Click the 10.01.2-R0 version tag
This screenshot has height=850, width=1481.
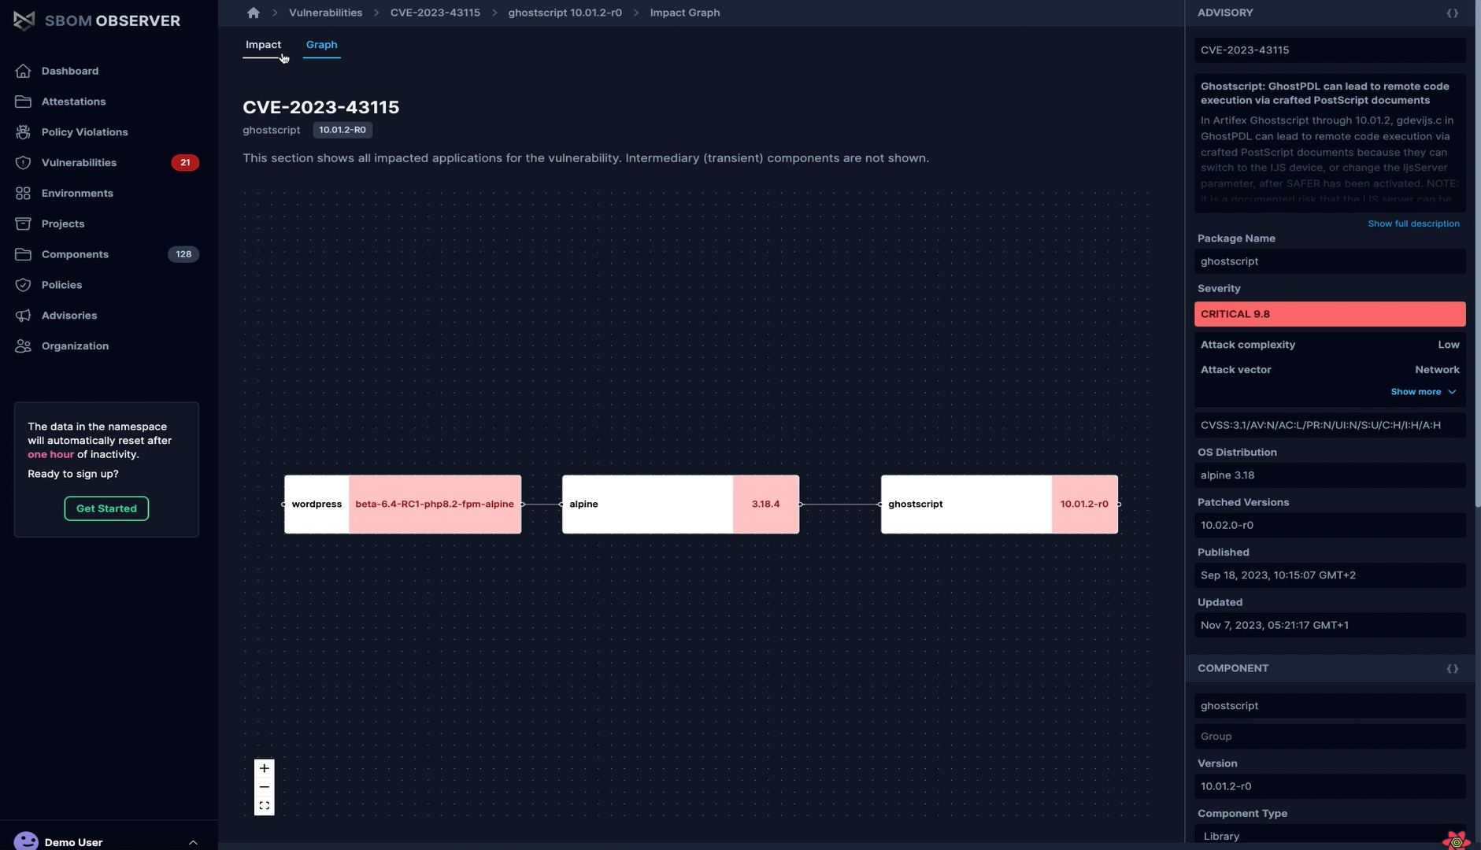342,130
